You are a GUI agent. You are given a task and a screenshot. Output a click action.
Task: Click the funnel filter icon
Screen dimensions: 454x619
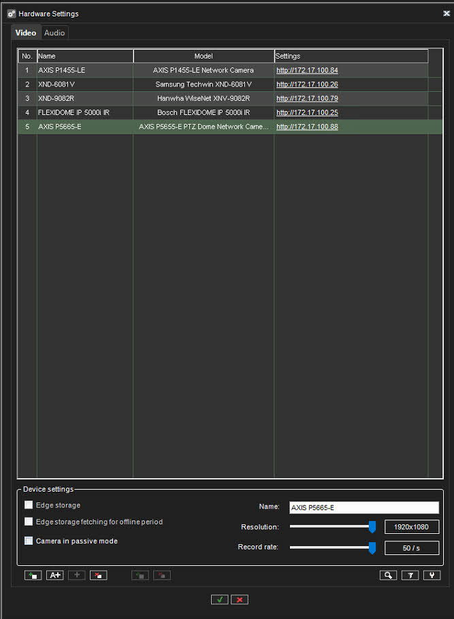pos(410,575)
